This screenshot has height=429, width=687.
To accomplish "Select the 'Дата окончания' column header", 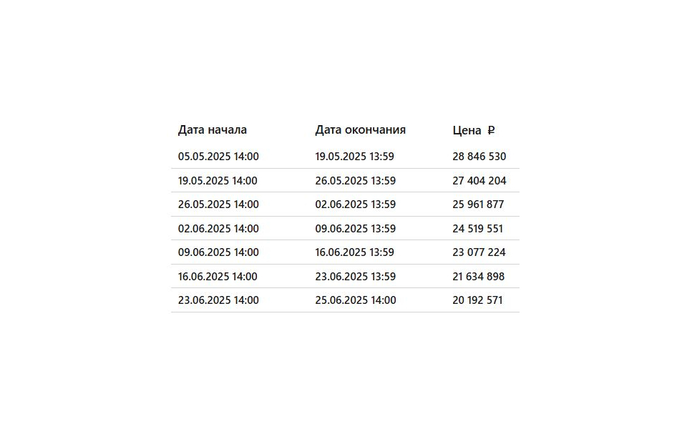I will pyautogui.click(x=360, y=130).
